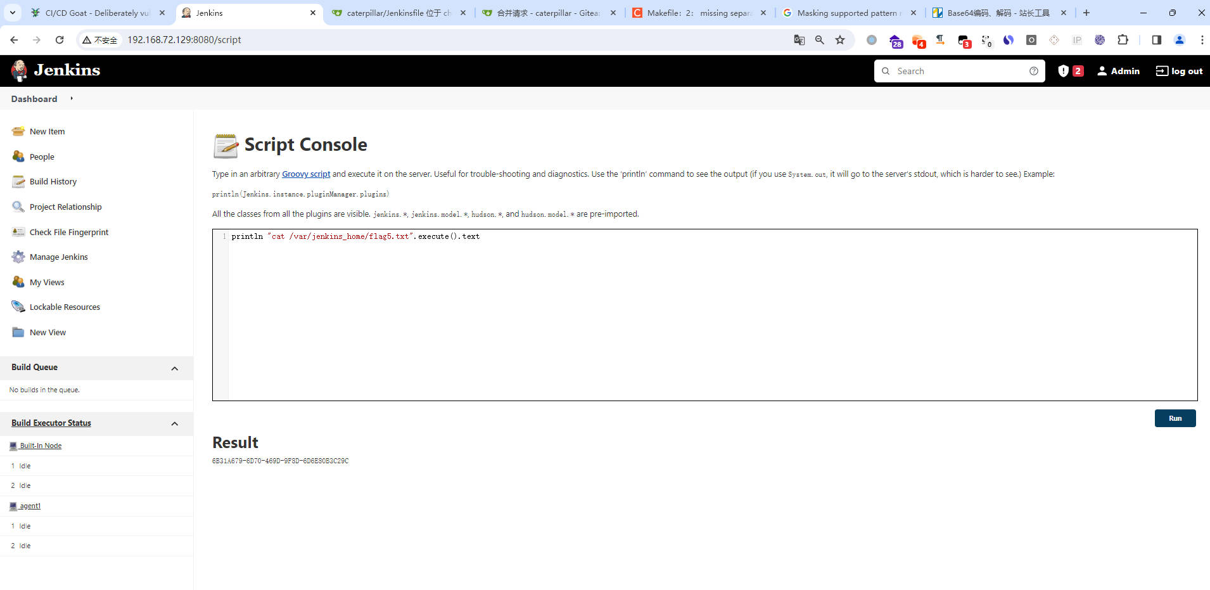Open Chrome three-dot menu
The height and width of the screenshot is (590, 1210).
1202,40
